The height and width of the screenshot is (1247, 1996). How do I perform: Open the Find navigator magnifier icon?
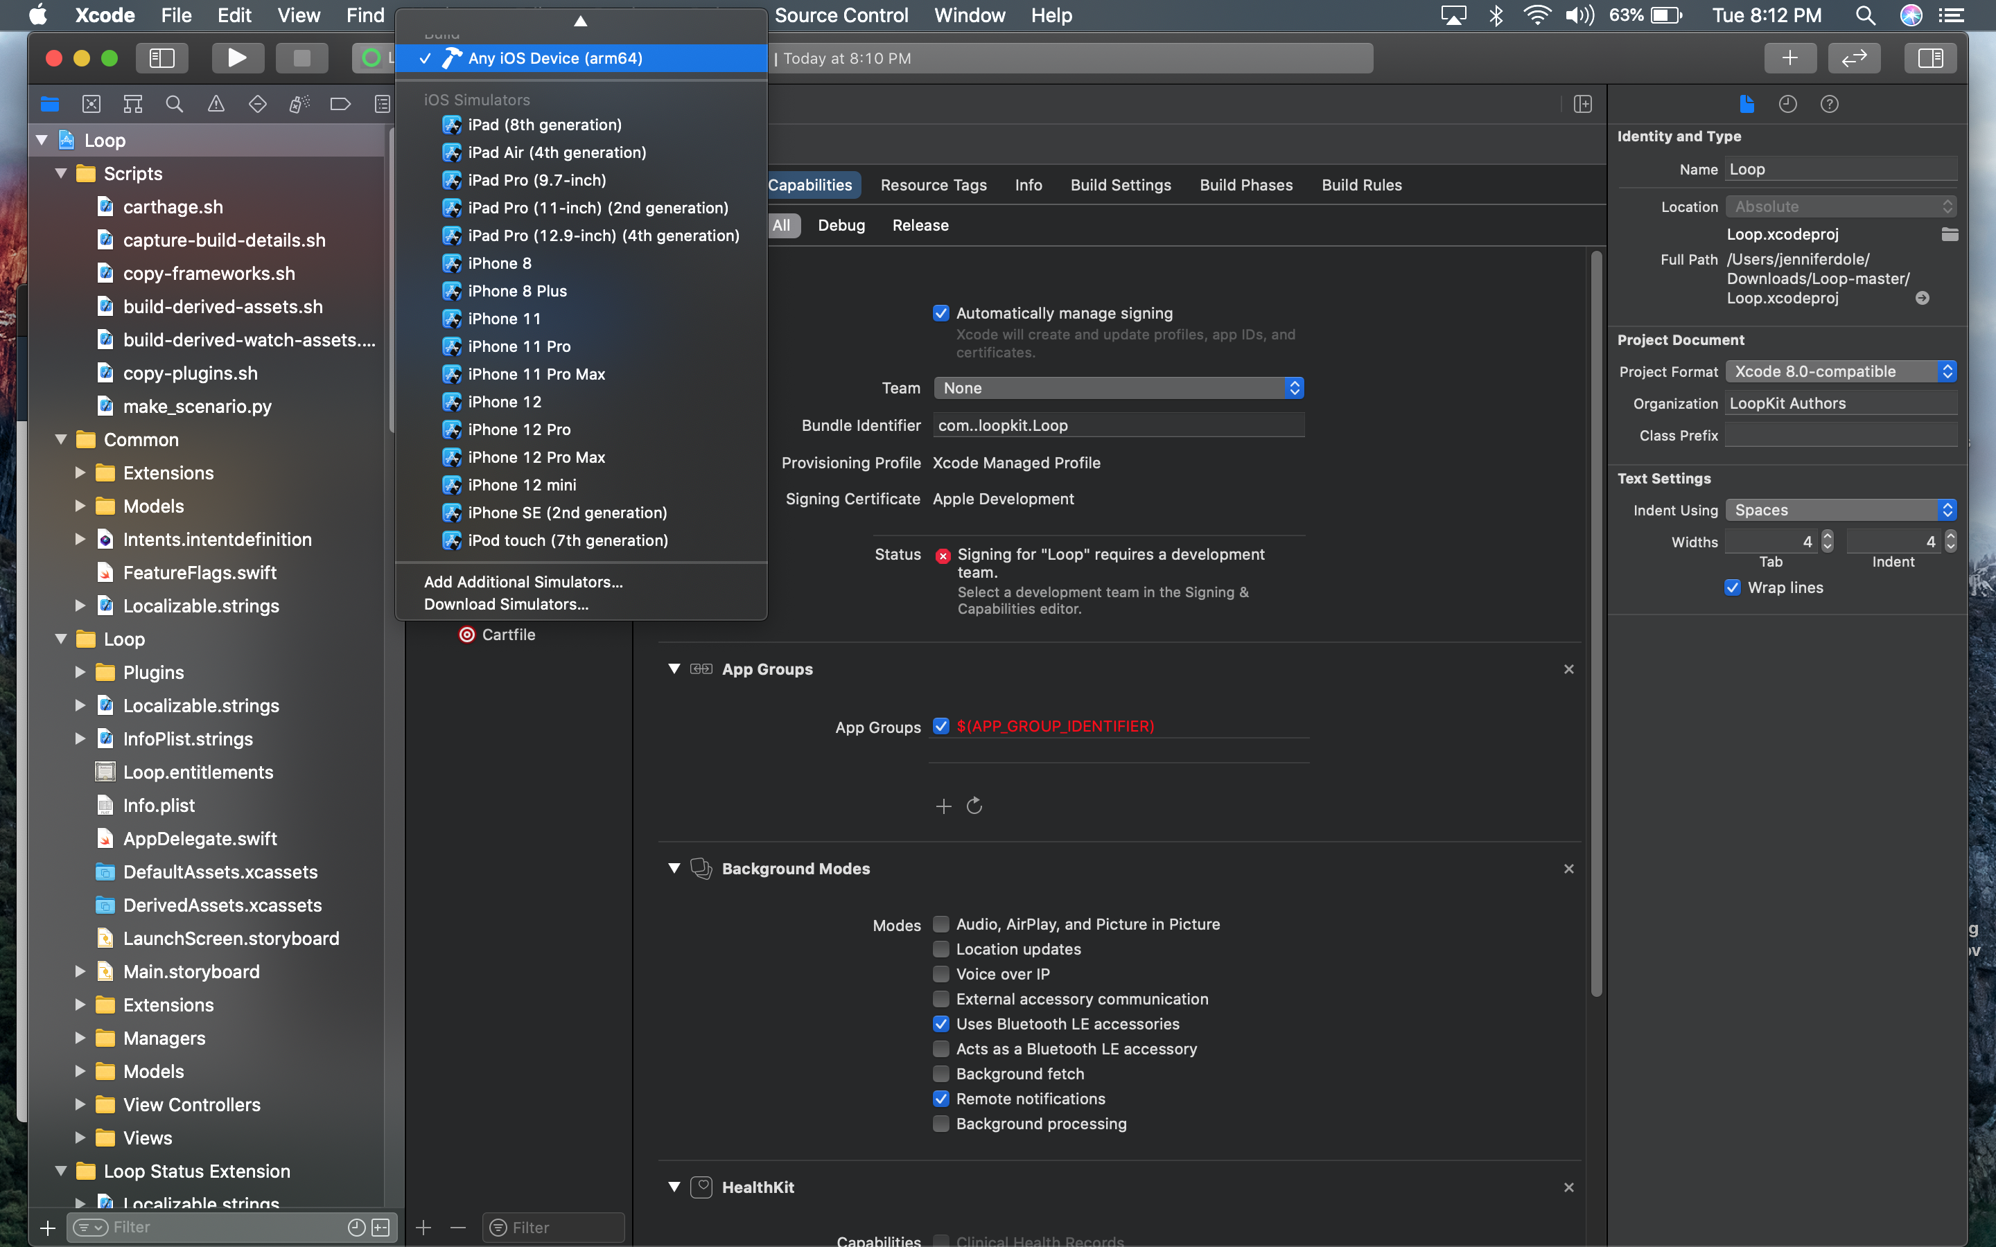174,104
